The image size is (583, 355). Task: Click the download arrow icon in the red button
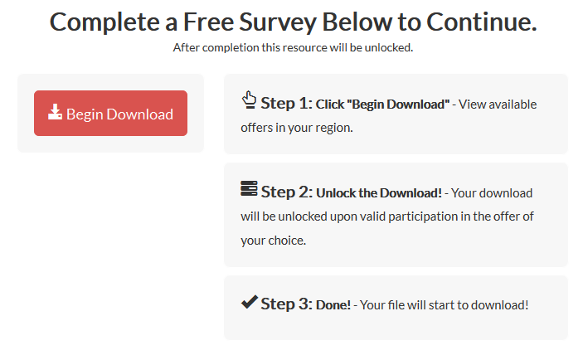[x=55, y=113]
